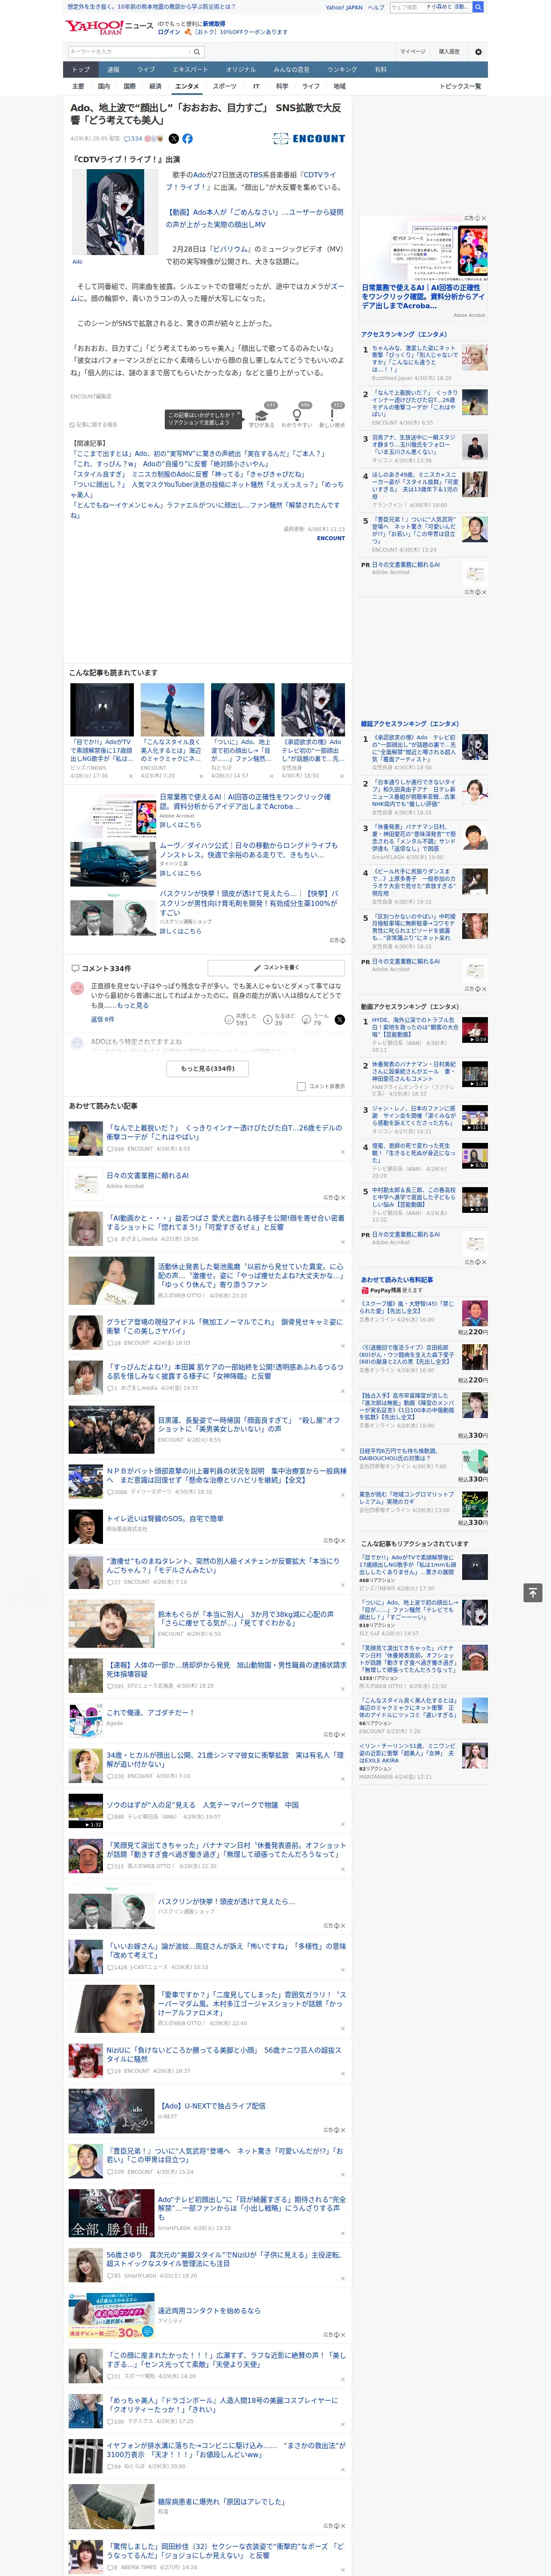Open the 【Ado】U-NEXTで独占ライブ配信 link
The image size is (551, 2576).
pos(213,2105)
